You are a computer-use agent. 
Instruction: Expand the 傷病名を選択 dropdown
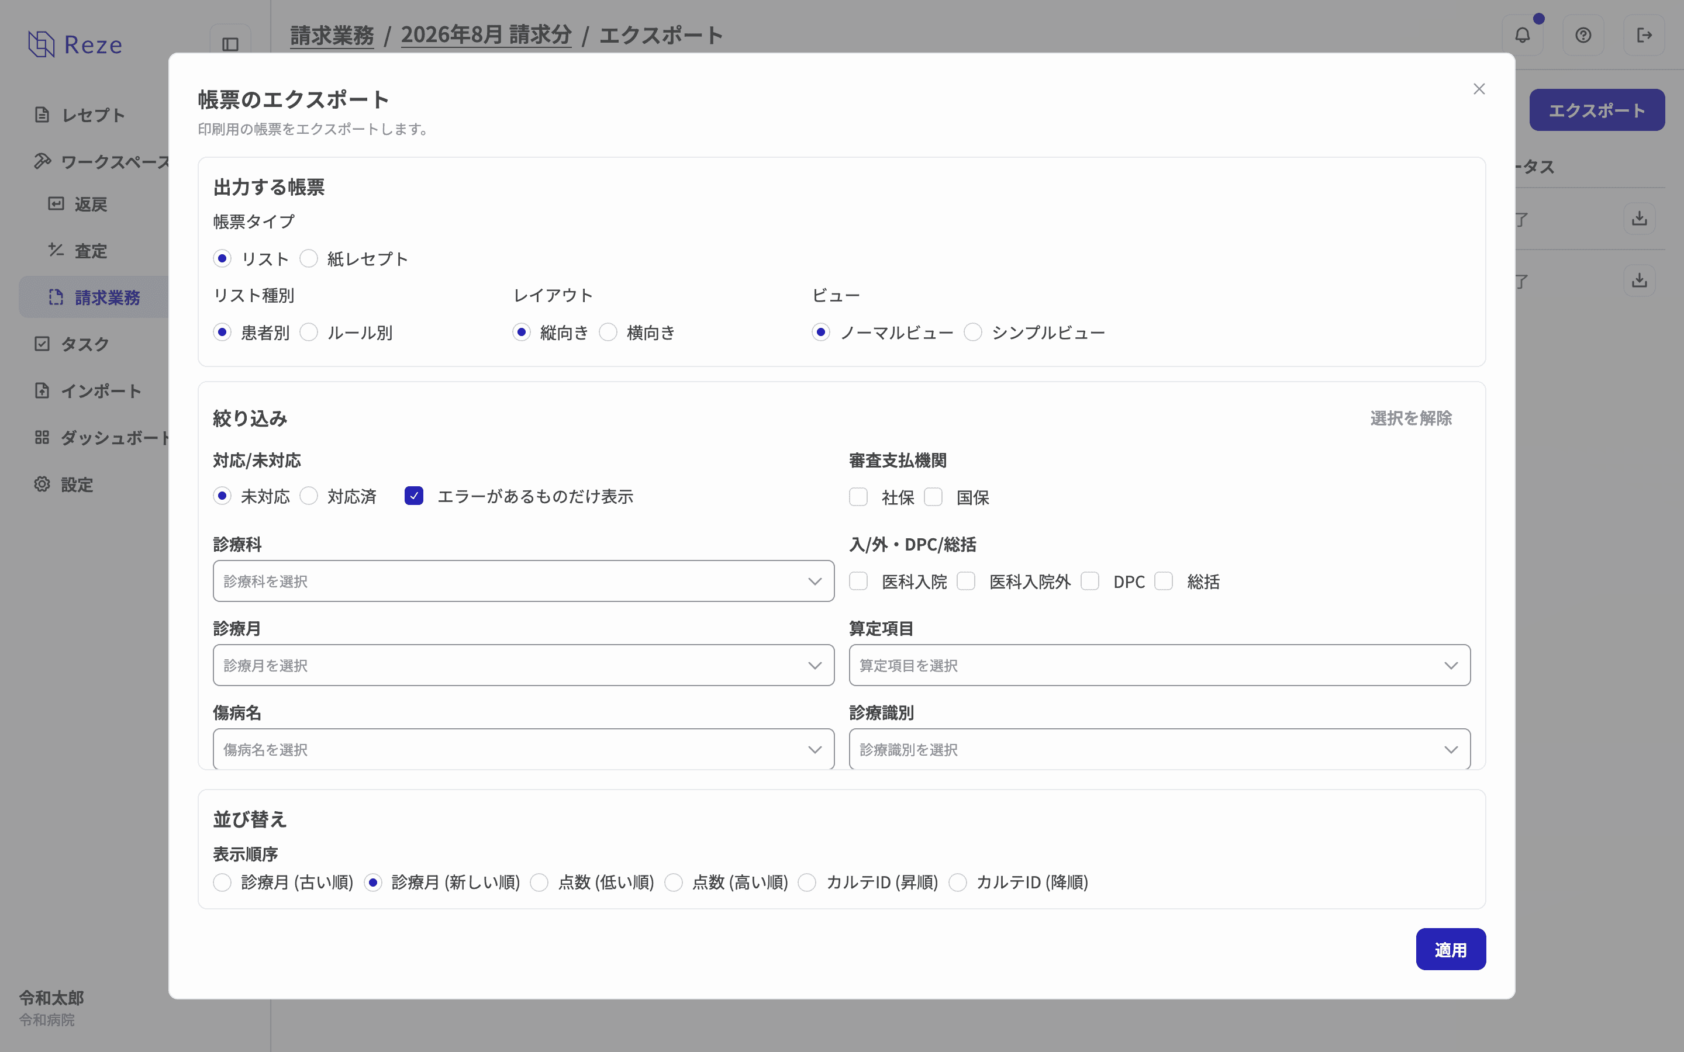523,749
